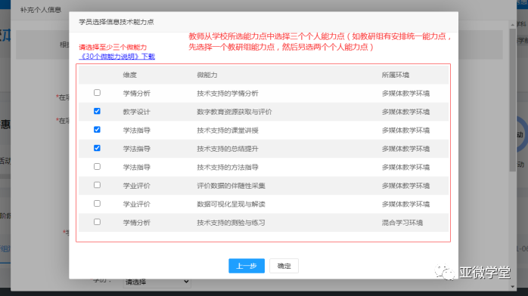Click the 技术支持的学情分析 cell

[x=228, y=94]
